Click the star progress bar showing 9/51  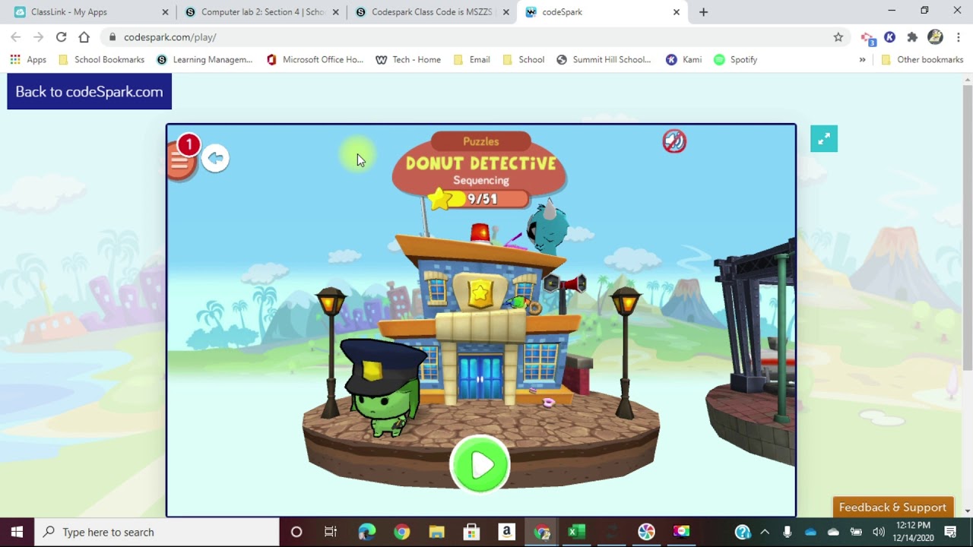click(477, 199)
